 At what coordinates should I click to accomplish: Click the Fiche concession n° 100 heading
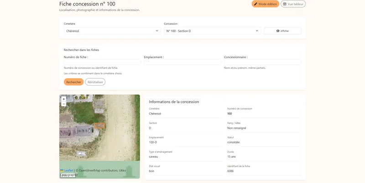tap(87, 4)
